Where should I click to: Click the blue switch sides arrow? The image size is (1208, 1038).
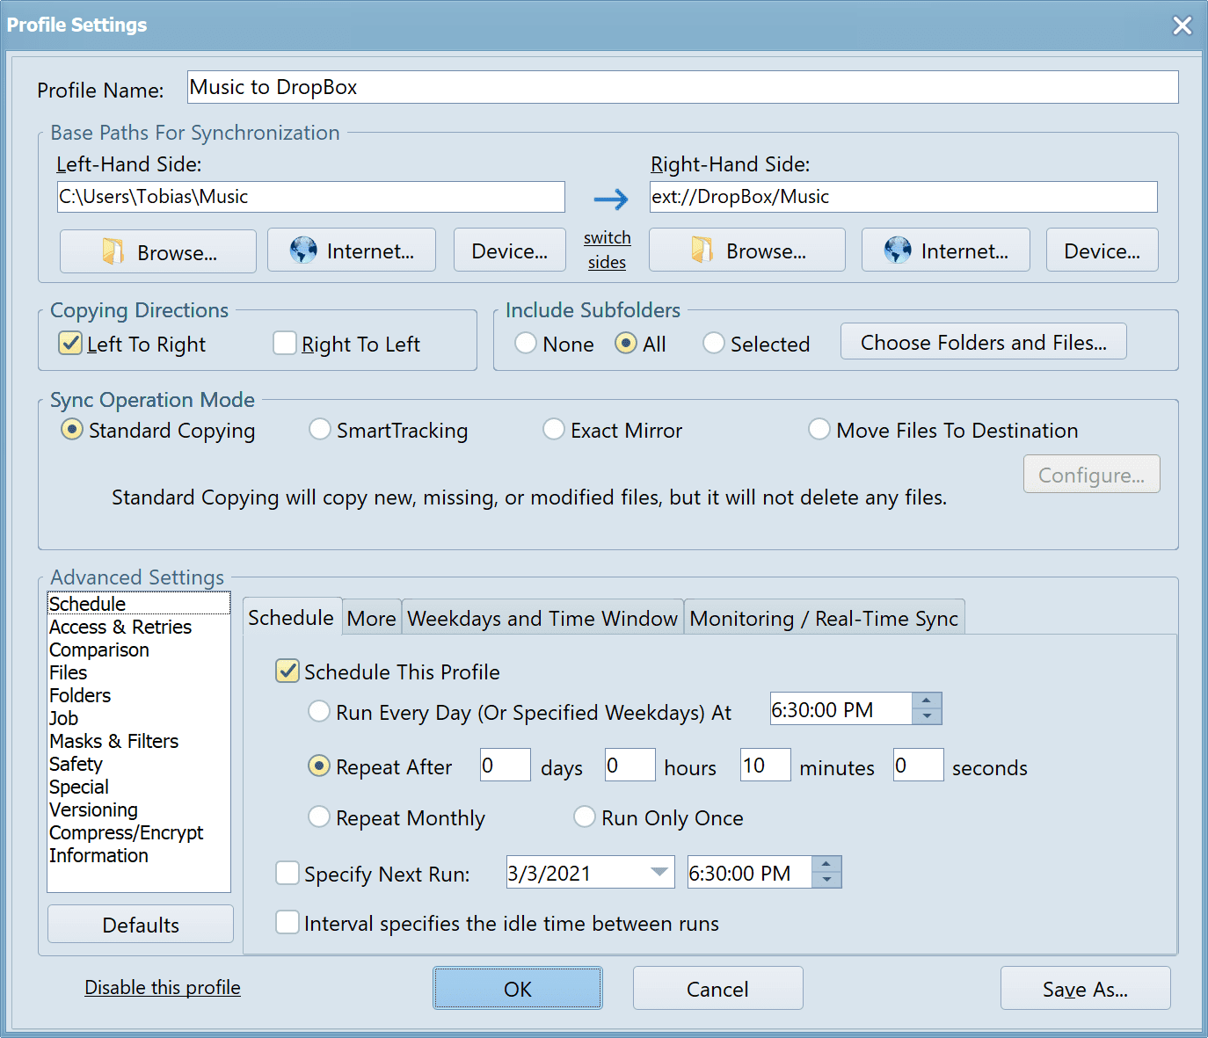pyautogui.click(x=610, y=200)
